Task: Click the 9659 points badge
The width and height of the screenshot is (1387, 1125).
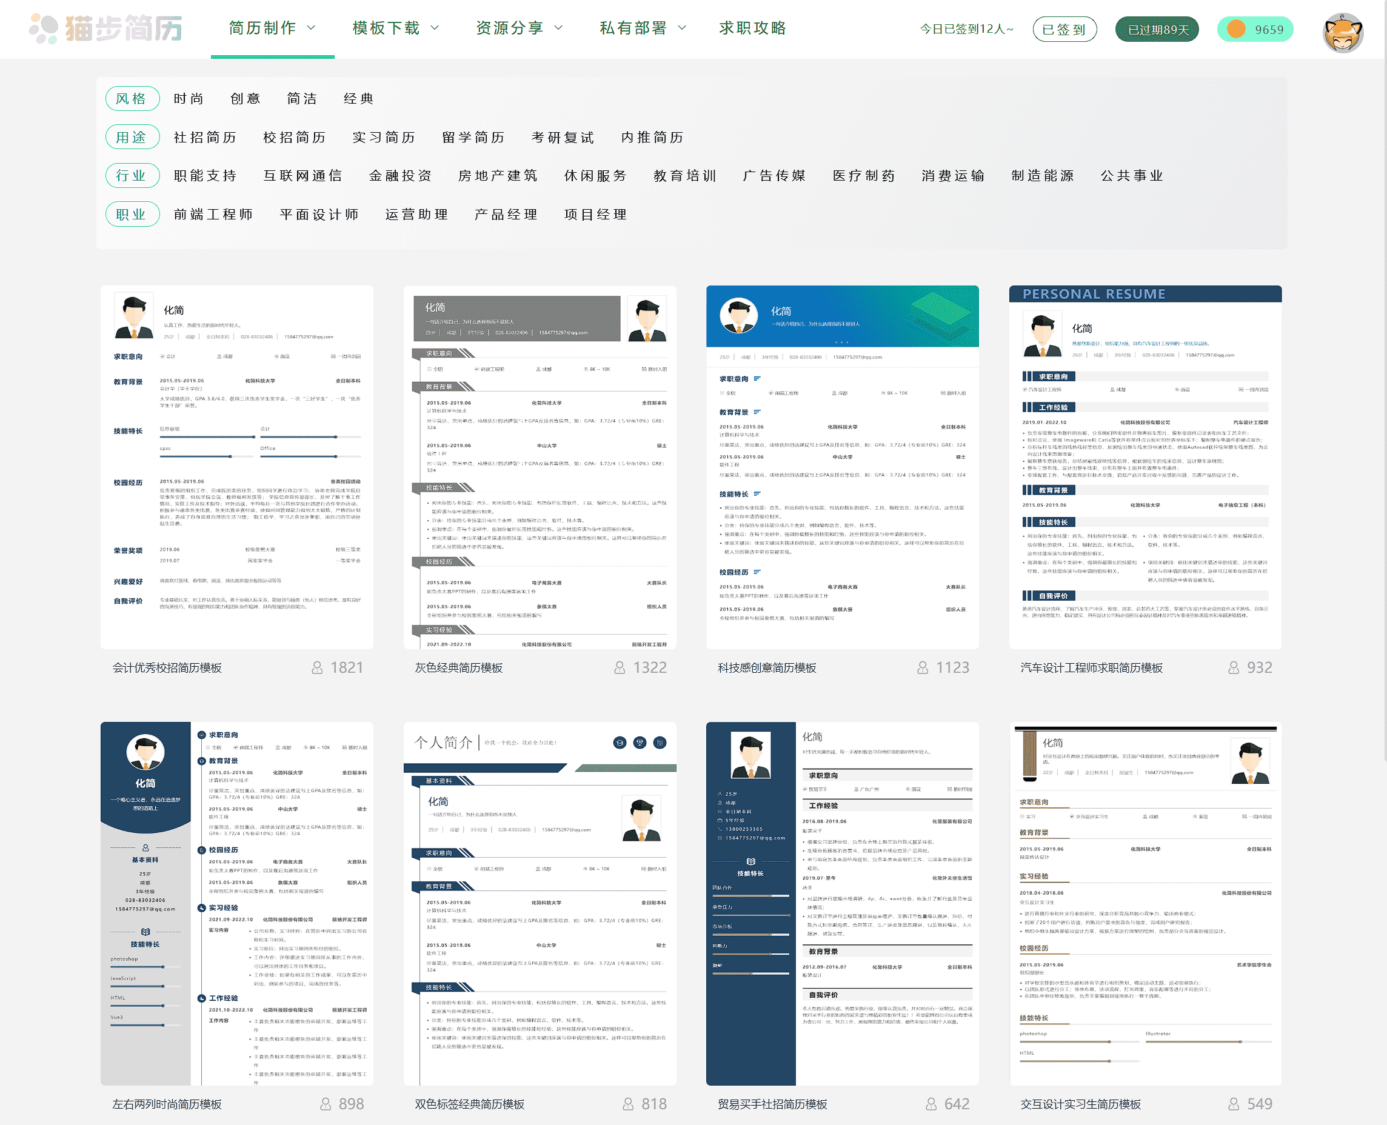Action: (x=1255, y=29)
